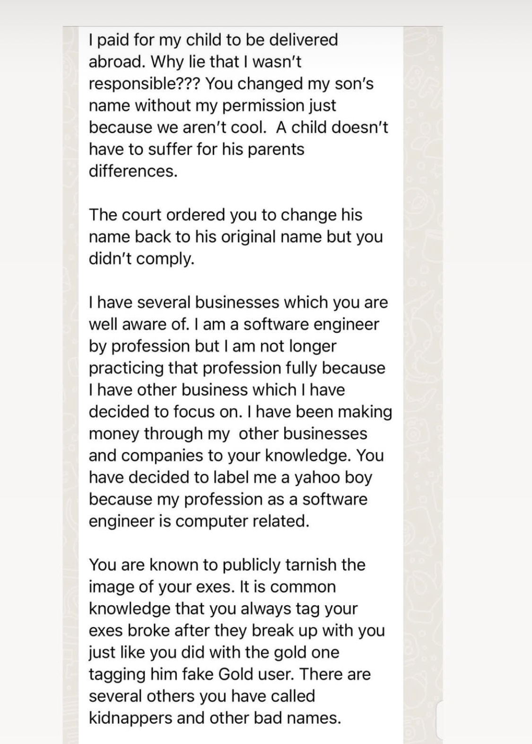Click the word "differences." ending the first paragraph
The width and height of the screenshot is (532, 744).
tap(133, 171)
